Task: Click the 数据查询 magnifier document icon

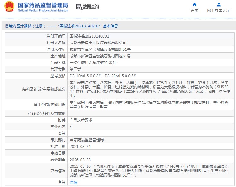Action: 79,7
